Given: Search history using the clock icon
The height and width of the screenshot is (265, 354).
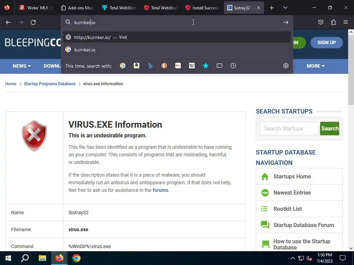Looking at the screenshot, I should pos(233,66).
